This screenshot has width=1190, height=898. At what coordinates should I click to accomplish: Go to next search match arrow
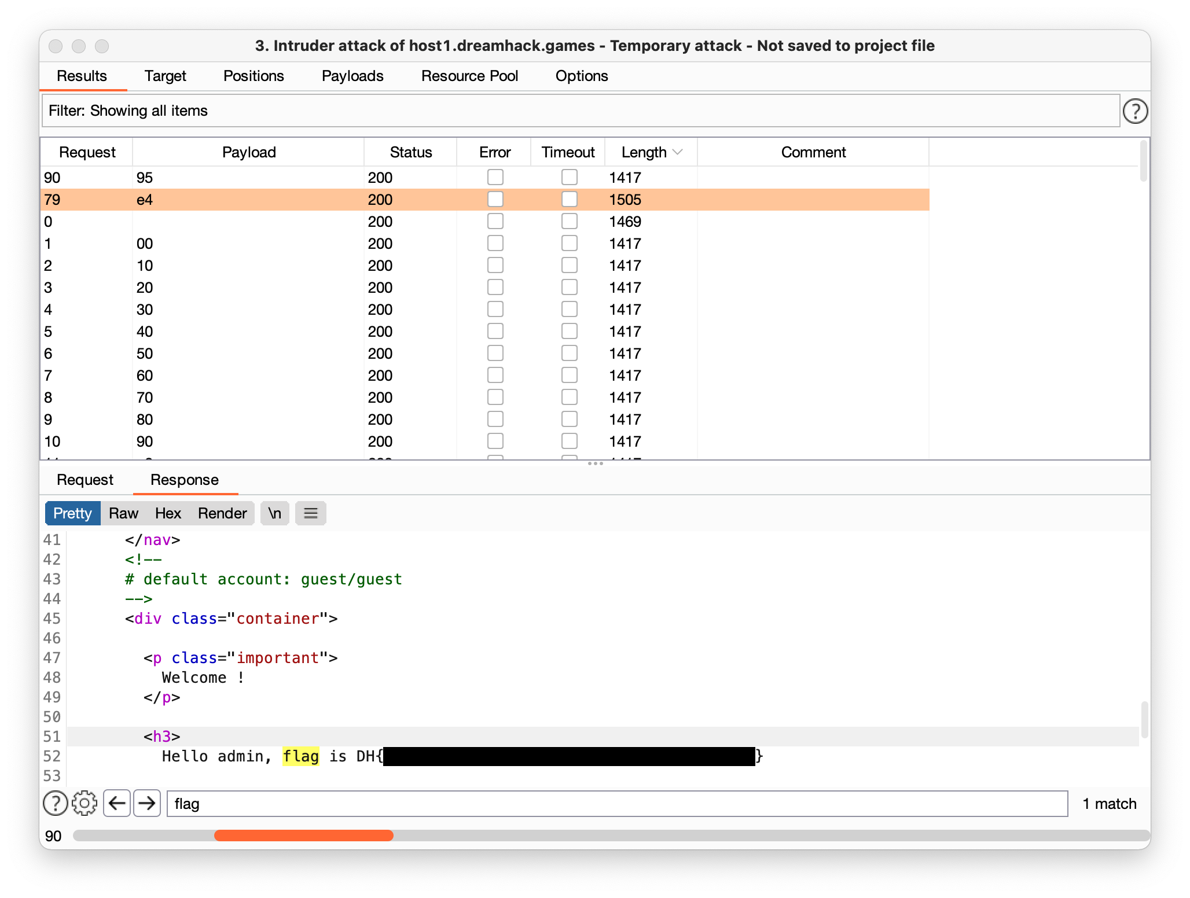coord(147,803)
